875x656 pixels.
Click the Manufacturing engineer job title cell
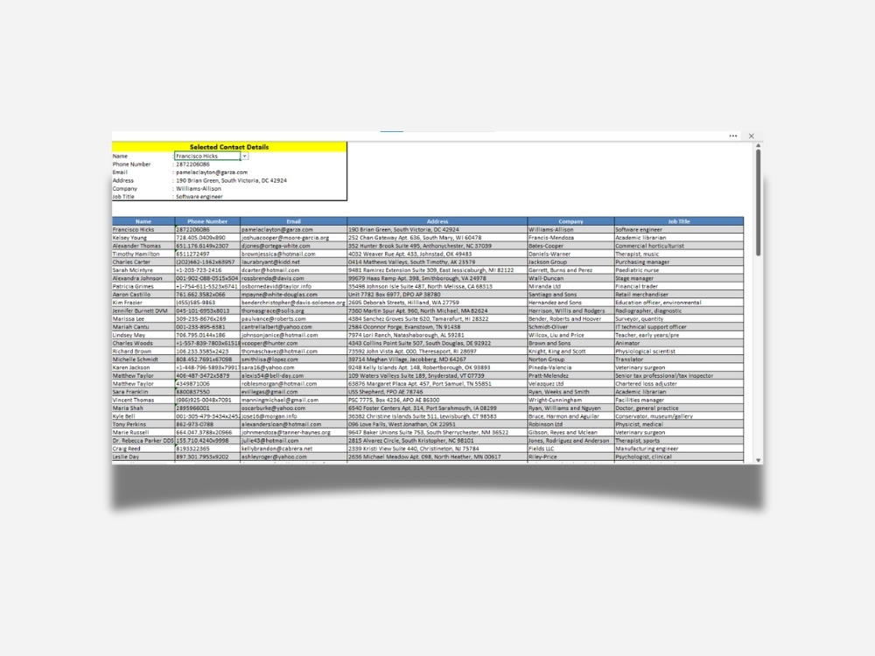pos(679,449)
